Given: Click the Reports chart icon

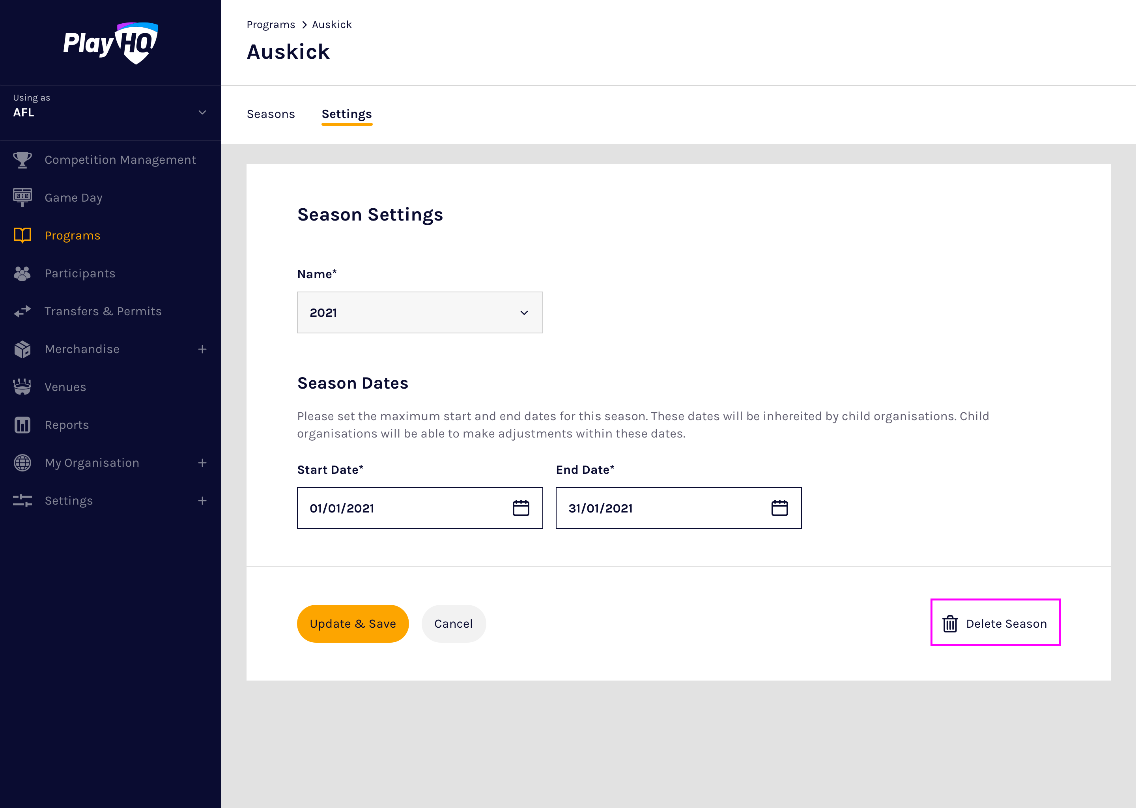Looking at the screenshot, I should coord(22,425).
